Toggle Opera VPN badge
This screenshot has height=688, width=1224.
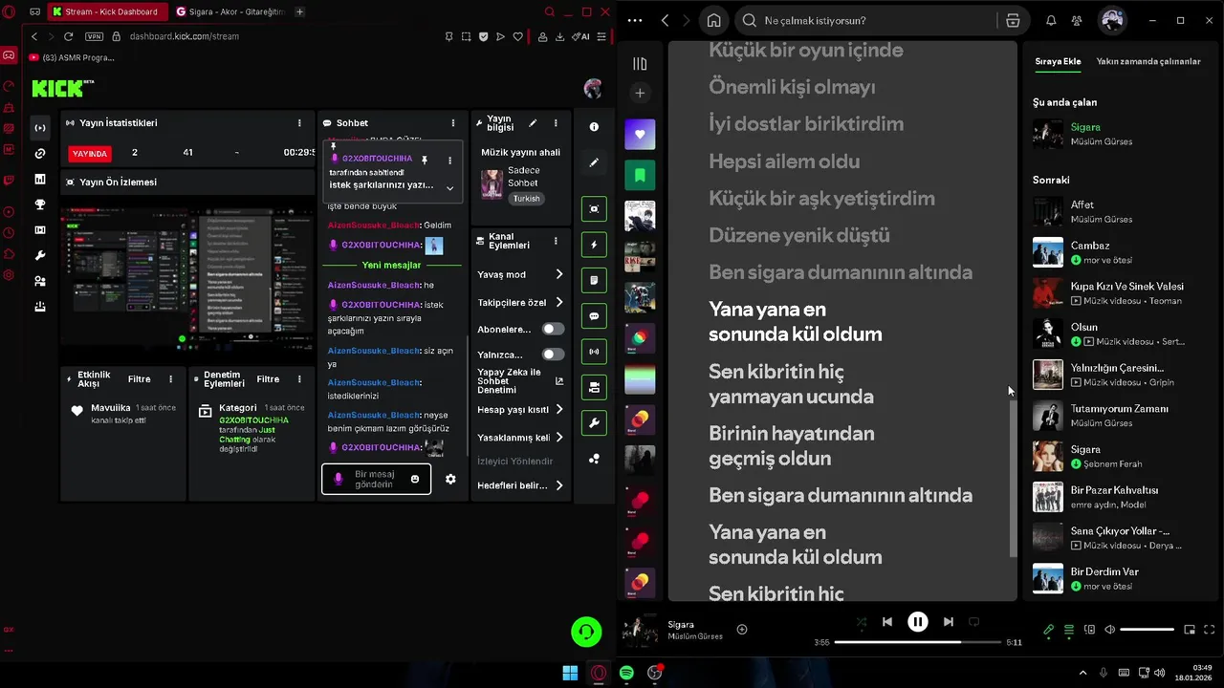(x=94, y=36)
